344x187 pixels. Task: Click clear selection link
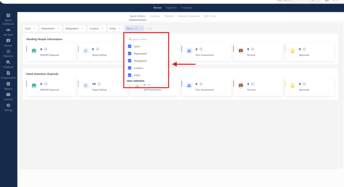point(135,81)
